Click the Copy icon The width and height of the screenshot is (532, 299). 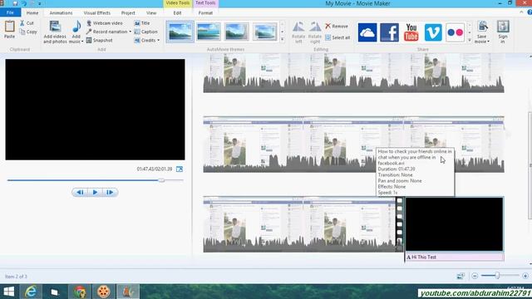[x=22, y=32]
